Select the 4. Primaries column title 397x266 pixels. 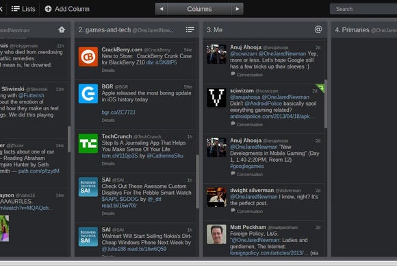[352, 30]
